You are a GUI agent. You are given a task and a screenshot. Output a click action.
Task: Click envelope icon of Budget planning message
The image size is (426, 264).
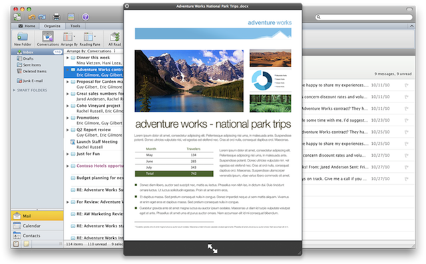73,178
